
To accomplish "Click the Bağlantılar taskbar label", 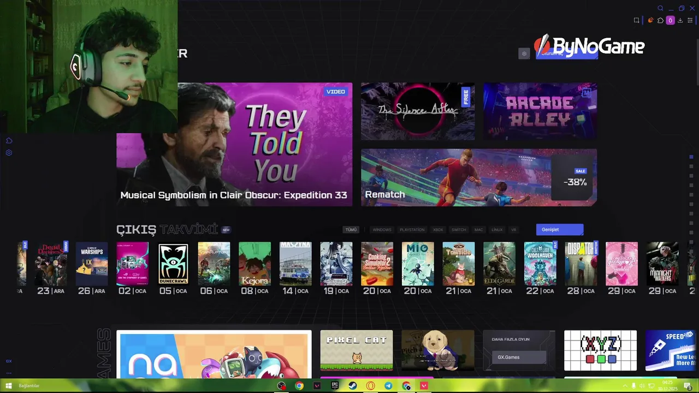I will tap(29, 386).
